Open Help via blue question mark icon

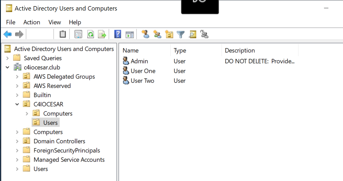(x=118, y=34)
